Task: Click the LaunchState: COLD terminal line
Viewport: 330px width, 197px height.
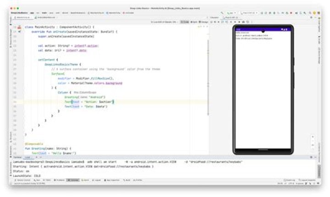Action: (x=27, y=176)
